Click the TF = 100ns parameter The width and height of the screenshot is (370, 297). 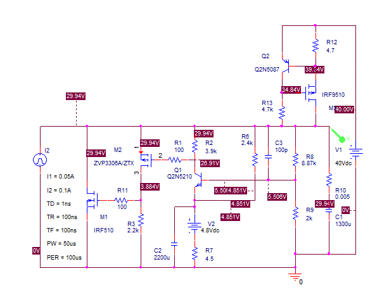tap(61, 231)
